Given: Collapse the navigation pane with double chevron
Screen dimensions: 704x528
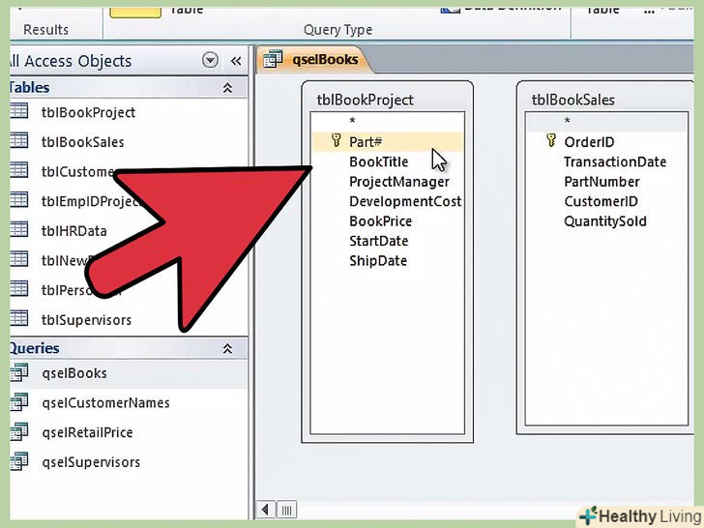Looking at the screenshot, I should click(236, 61).
